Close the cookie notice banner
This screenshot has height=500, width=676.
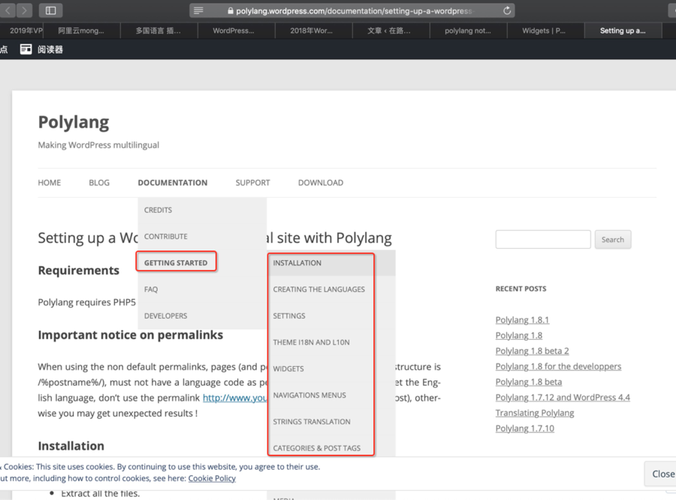click(x=660, y=474)
